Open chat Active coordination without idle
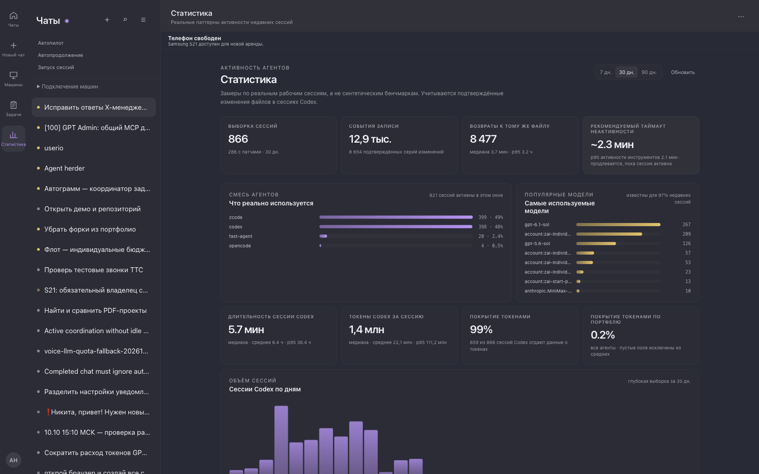This screenshot has width=759, height=474. pos(94,331)
